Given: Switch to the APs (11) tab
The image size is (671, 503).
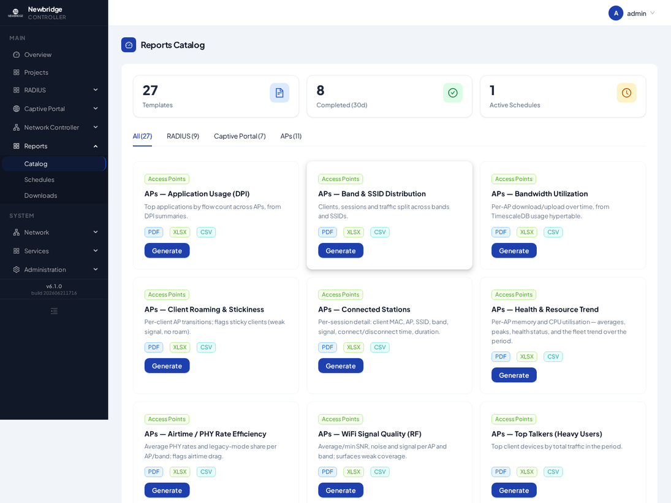Looking at the screenshot, I should click(x=291, y=136).
